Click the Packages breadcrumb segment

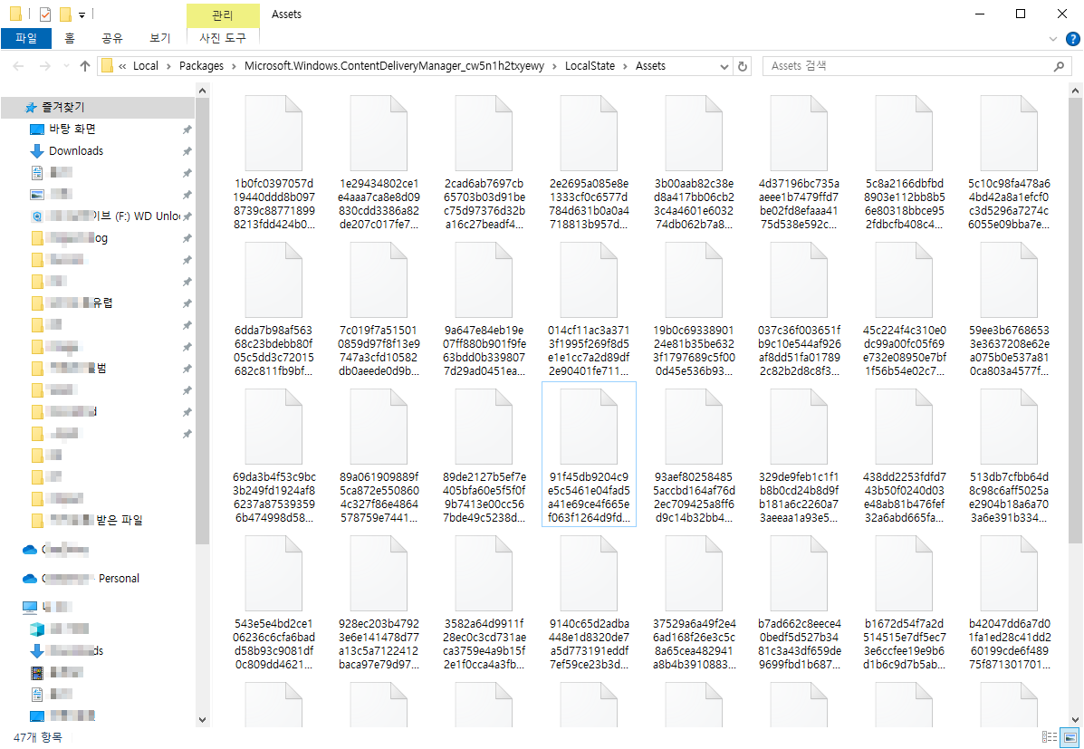[201, 66]
